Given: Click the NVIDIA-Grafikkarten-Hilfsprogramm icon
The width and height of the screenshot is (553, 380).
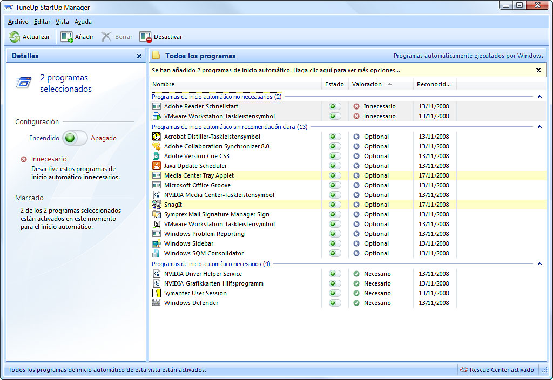Looking at the screenshot, I should [x=156, y=283].
